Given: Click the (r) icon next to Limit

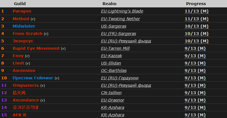Looking at the screenshot, I should point(28,63).
